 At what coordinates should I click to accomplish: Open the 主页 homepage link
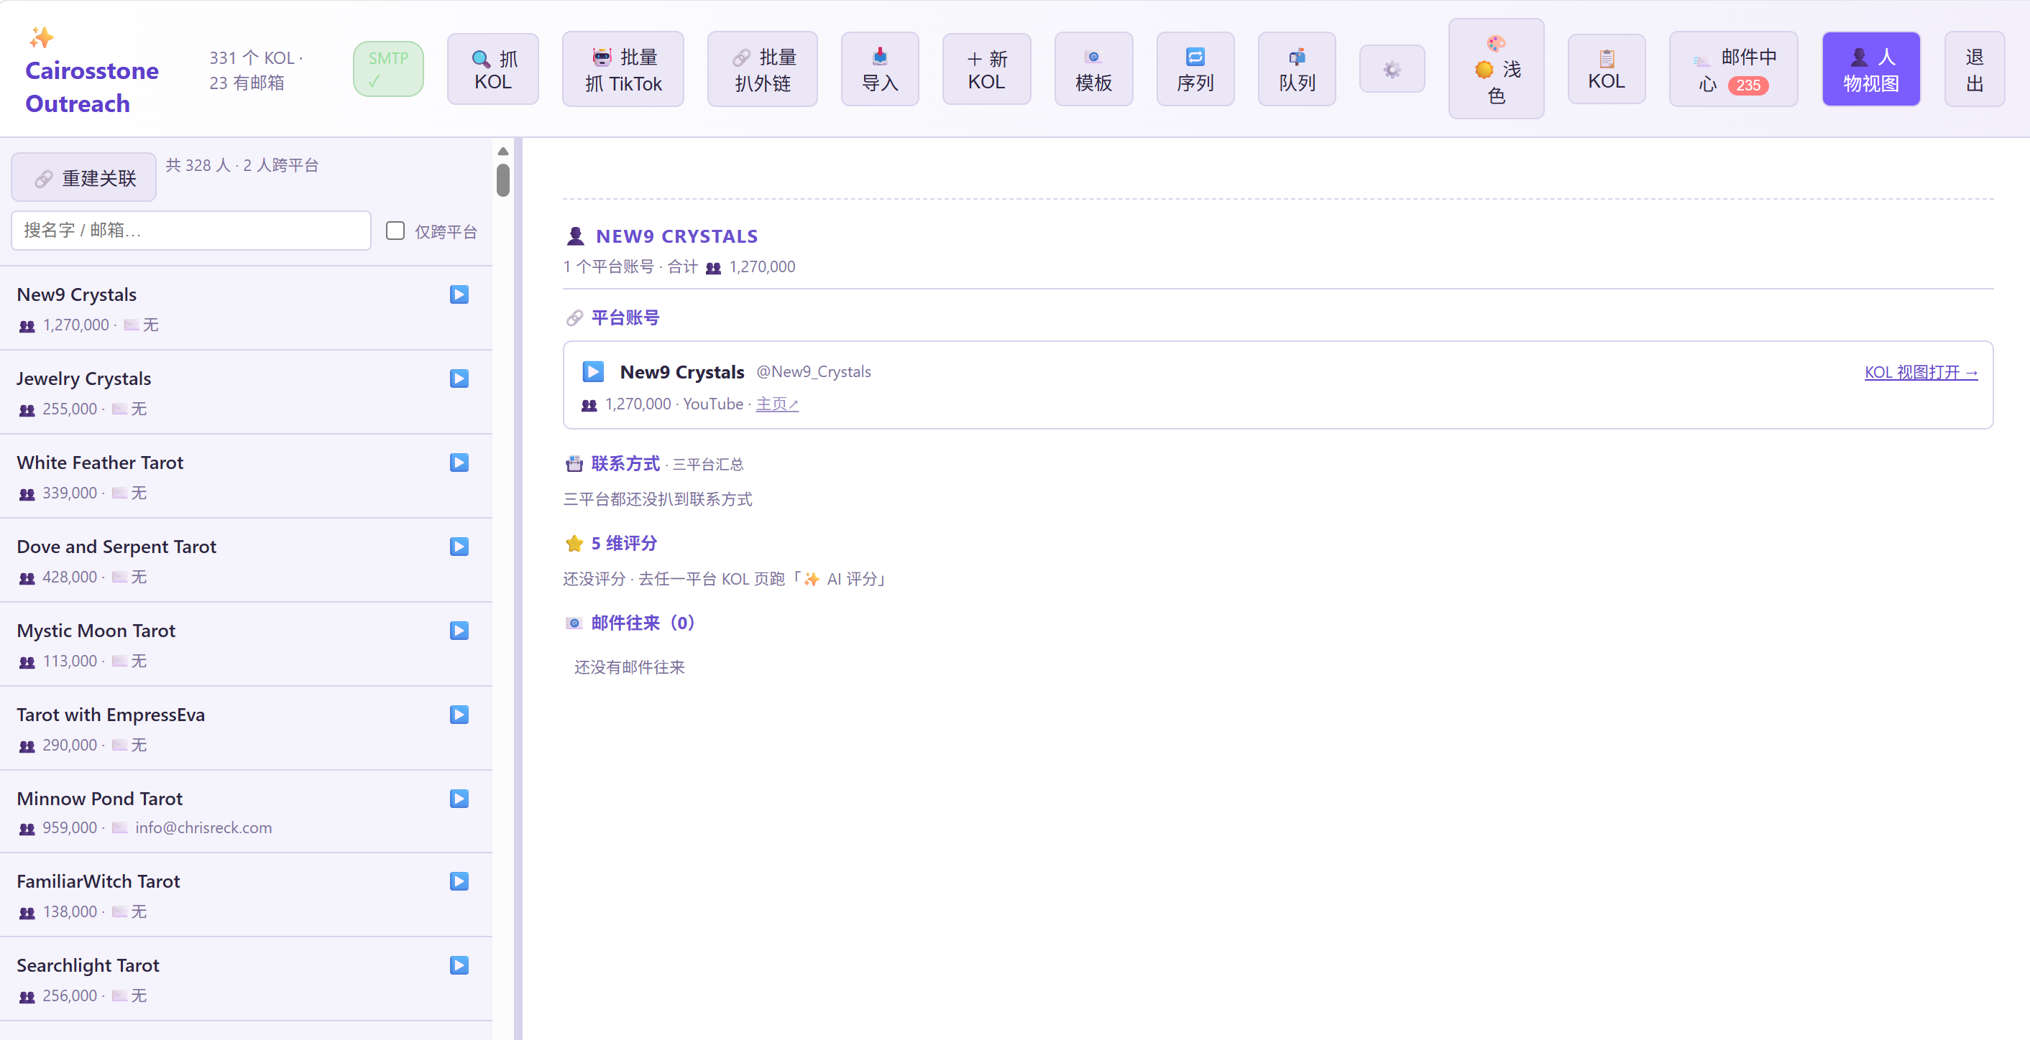tap(777, 404)
